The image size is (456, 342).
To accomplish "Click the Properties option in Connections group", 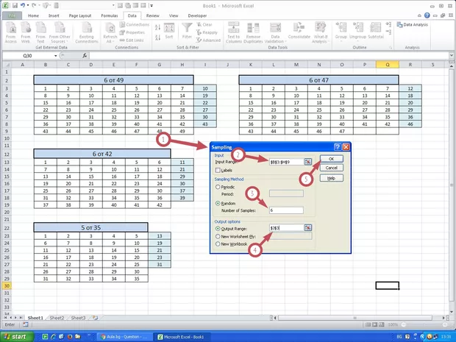I will click(132, 32).
